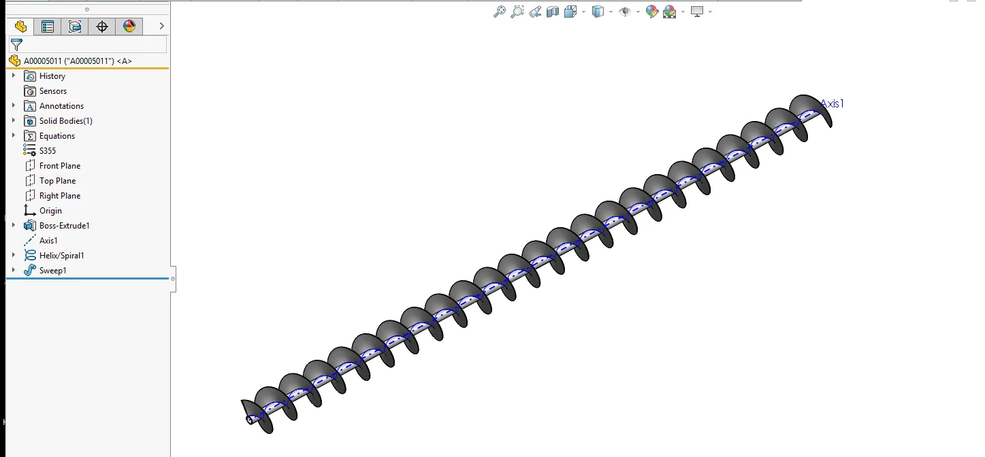The height and width of the screenshot is (457, 985).
Task: Select Top Plane in the feature tree
Action: point(58,181)
